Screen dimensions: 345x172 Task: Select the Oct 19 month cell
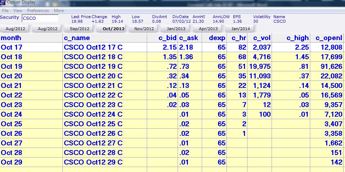coord(31,66)
